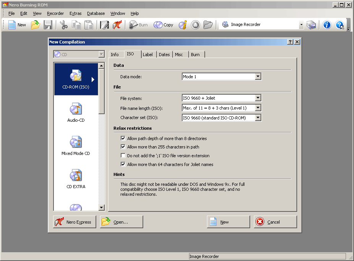Click the choose recorder drive icon
Screen dimensions: 354x261
tap(311, 24)
